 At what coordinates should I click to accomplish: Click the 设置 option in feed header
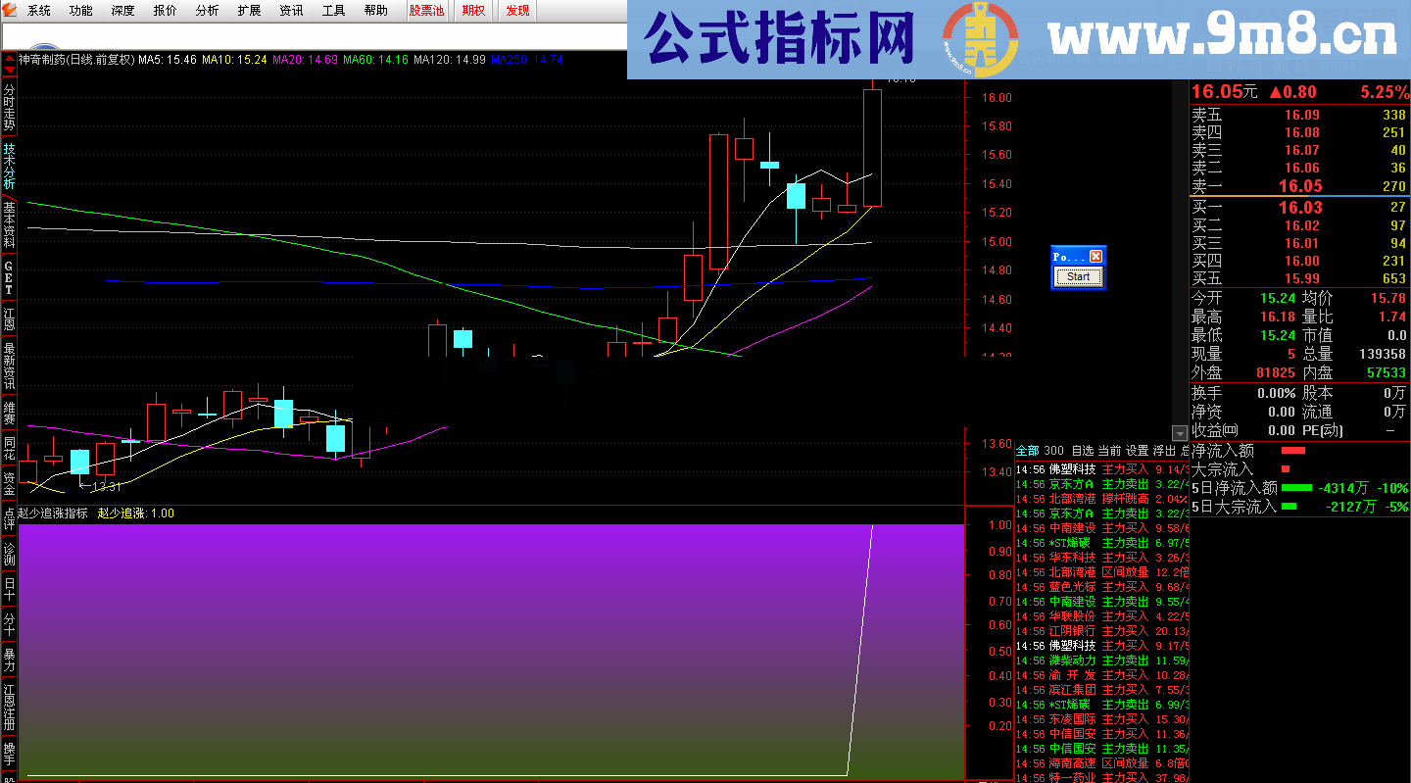click(x=1137, y=451)
